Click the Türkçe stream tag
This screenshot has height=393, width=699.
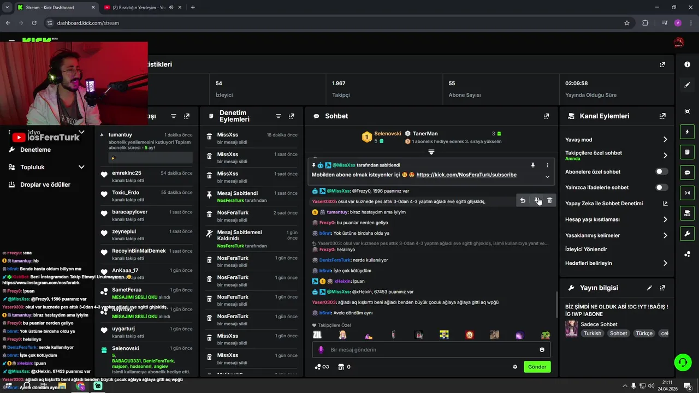coord(644,334)
